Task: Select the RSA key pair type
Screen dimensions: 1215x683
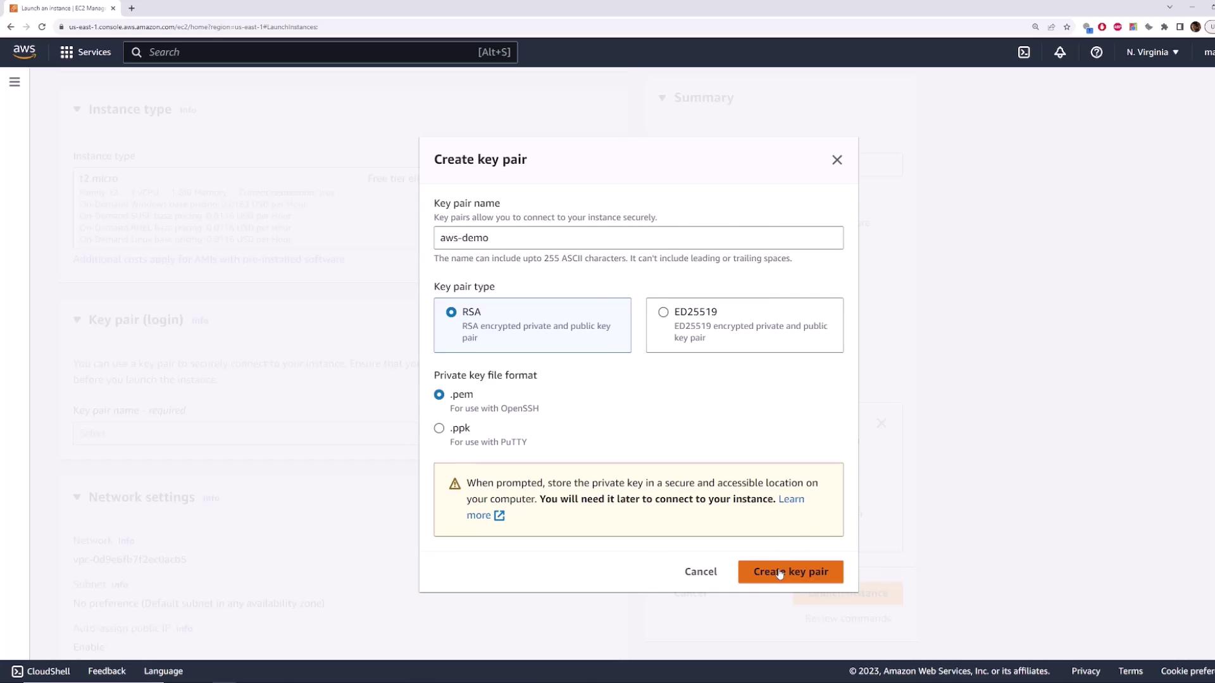Action: [x=451, y=312]
